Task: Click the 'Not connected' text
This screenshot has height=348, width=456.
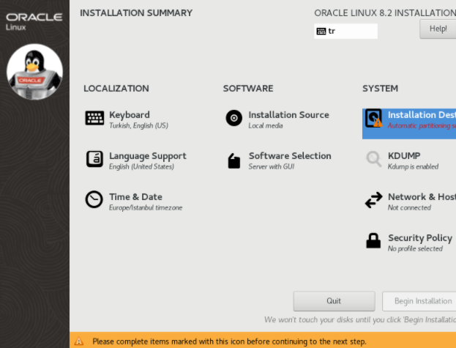Action: tap(409, 208)
